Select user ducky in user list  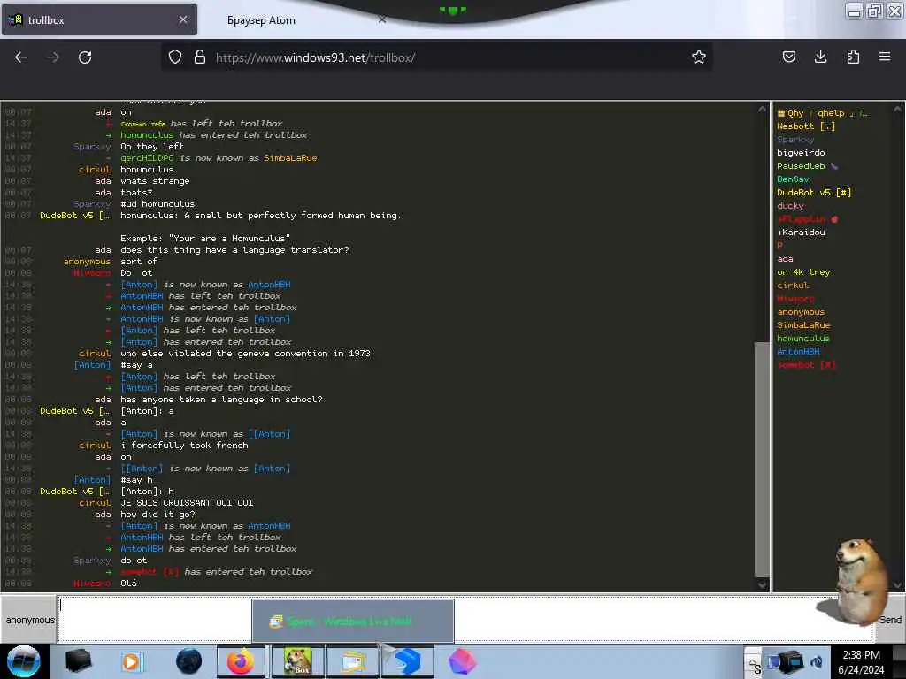[790, 205]
